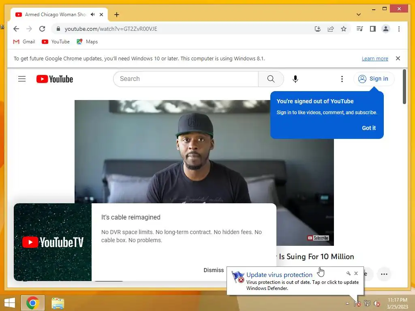
Task: Open the Maps bookmark
Action: tap(88, 42)
